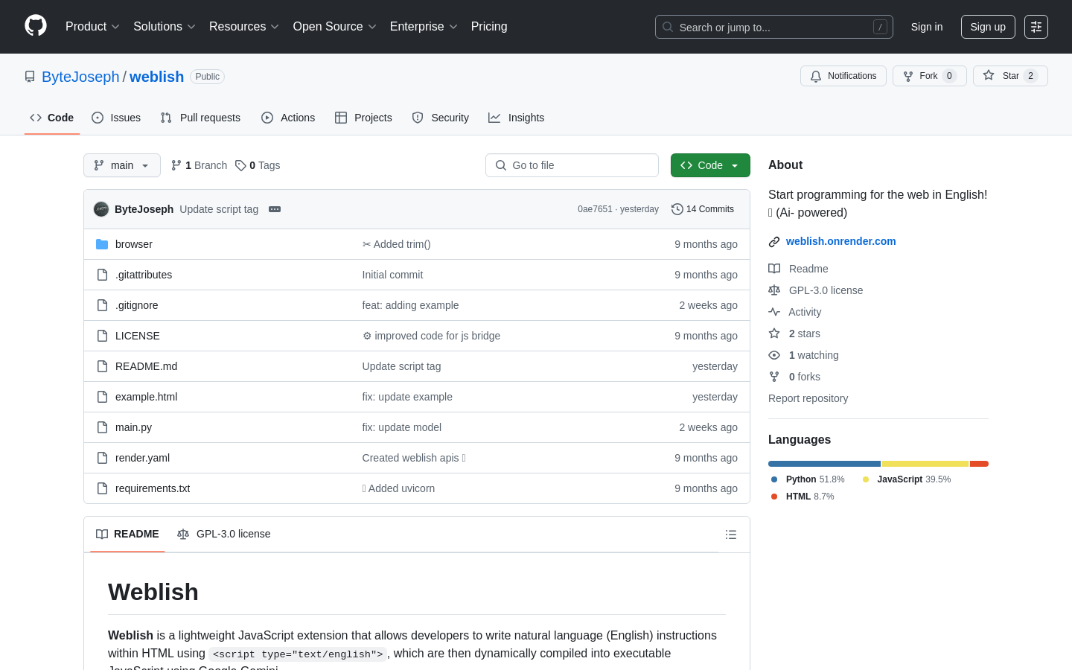Select the README tab
Image resolution: width=1072 pixels, height=670 pixels.
[127, 534]
